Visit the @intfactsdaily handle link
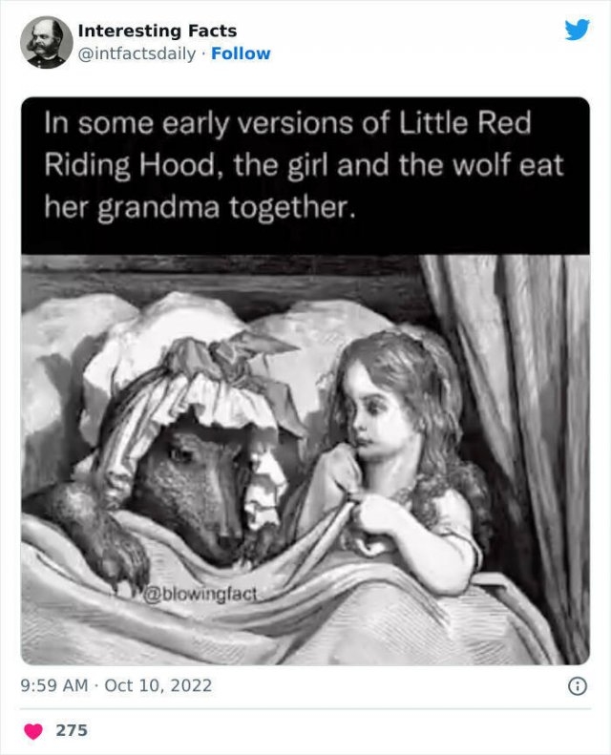This screenshot has height=755, width=611. pos(137,53)
